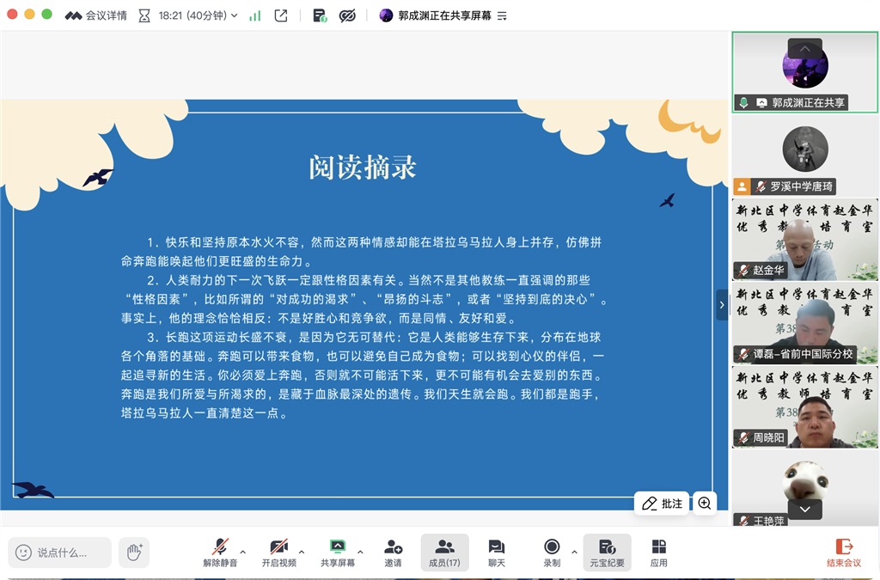The image size is (880, 580).
Task: Click the 说点什么... input field
Action: click(x=60, y=553)
